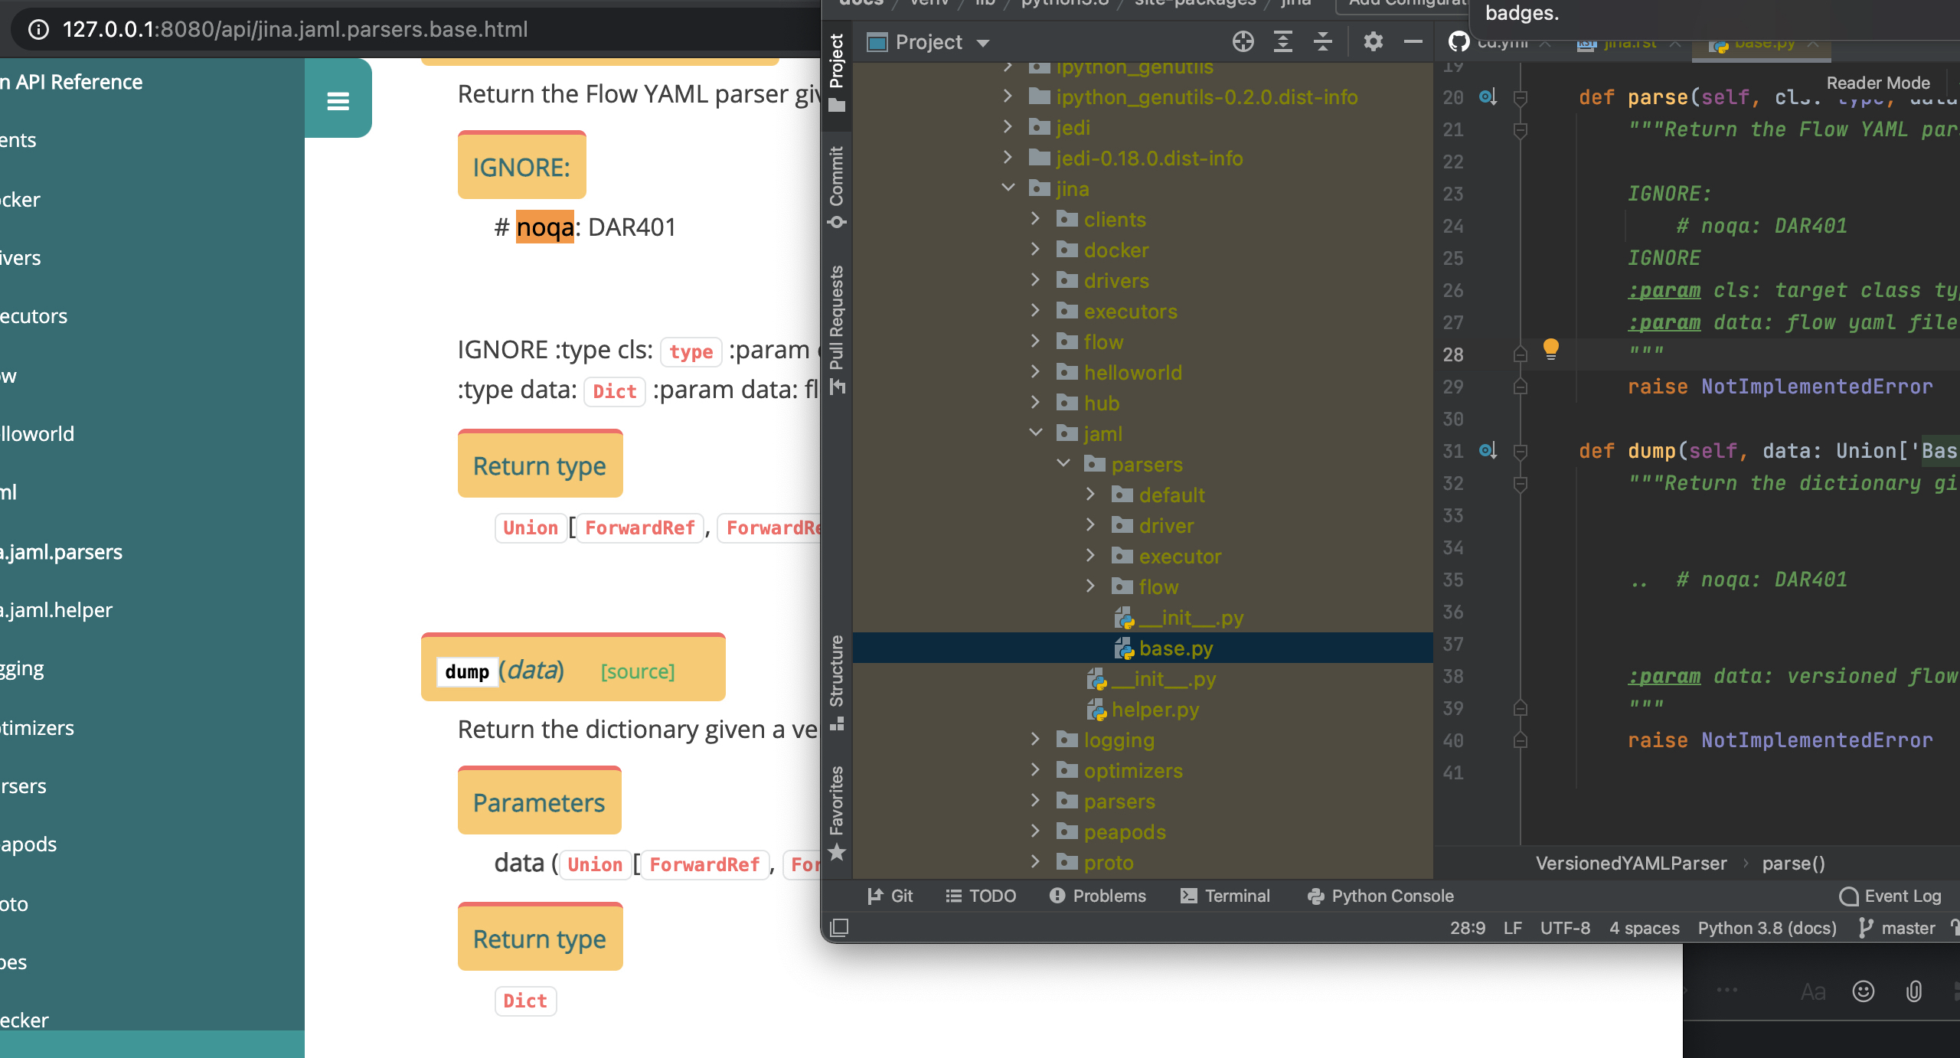
Task: Open the Python Console tool window
Action: click(1380, 896)
